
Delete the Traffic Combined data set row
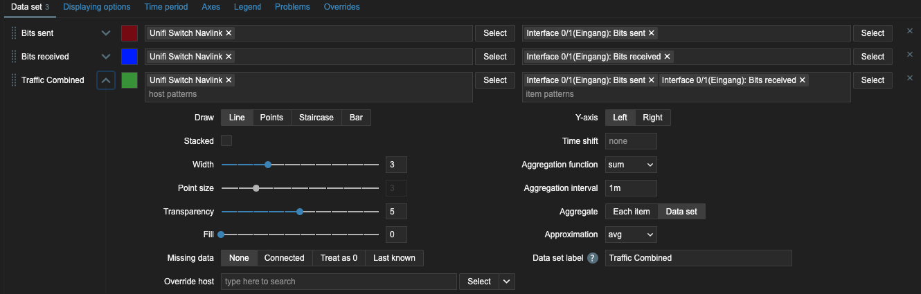coord(910,79)
